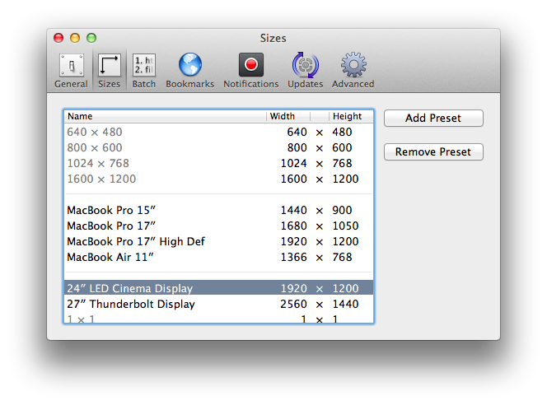Click the height value 900
The image size is (547, 405).
coord(342,211)
